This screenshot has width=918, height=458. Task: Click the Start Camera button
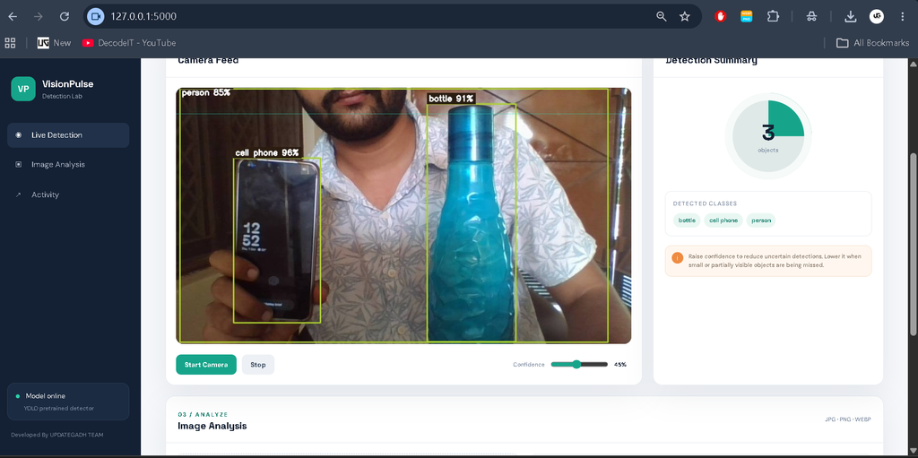coord(206,364)
